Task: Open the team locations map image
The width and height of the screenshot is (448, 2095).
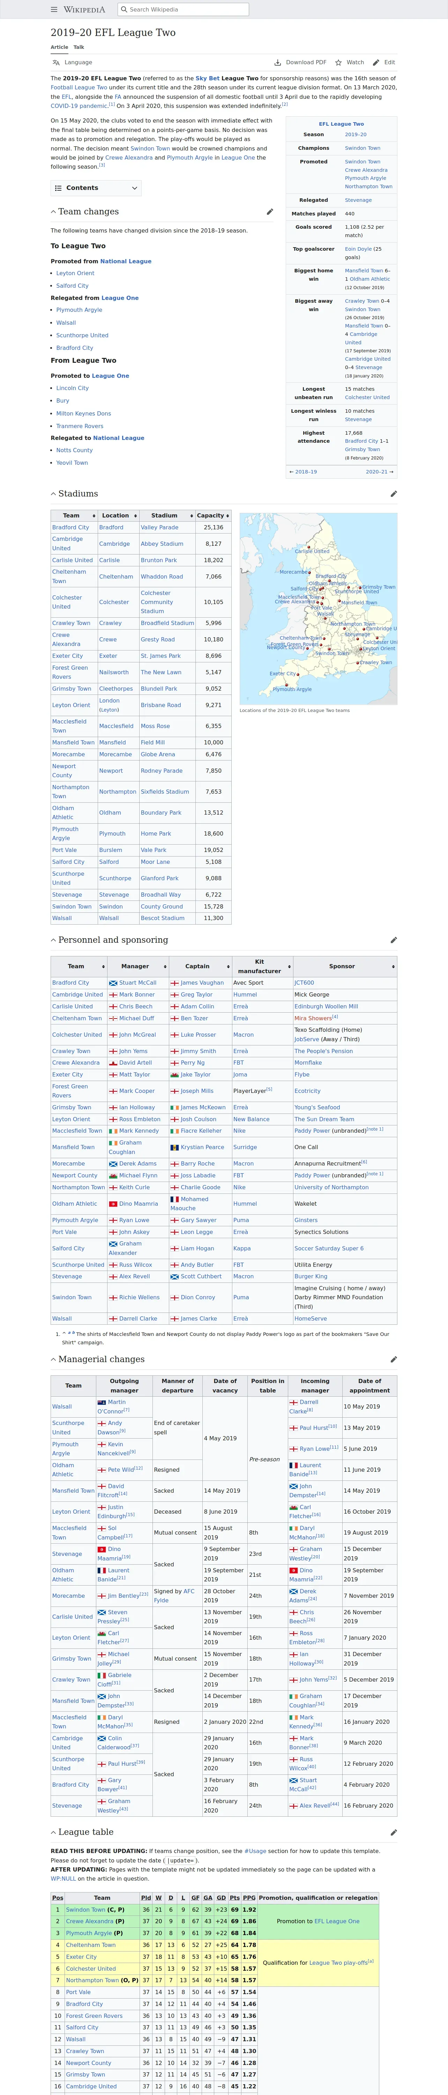Action: (319, 608)
